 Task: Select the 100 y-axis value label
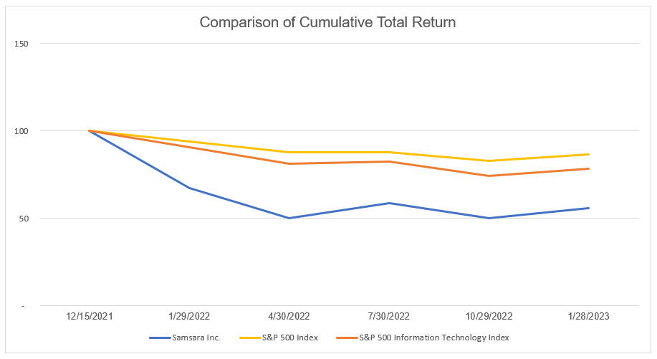[x=21, y=131]
